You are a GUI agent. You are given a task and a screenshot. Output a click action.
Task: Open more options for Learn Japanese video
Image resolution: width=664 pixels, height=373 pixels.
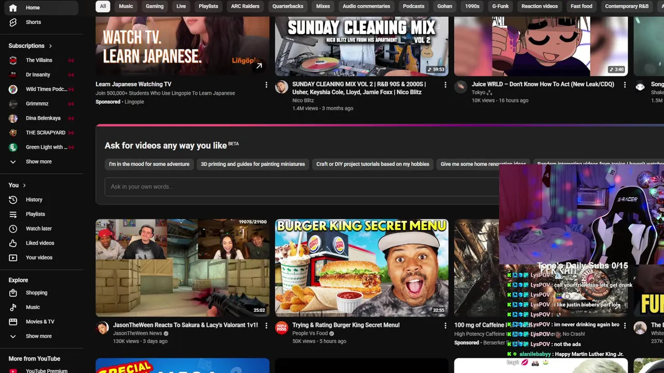click(x=266, y=84)
